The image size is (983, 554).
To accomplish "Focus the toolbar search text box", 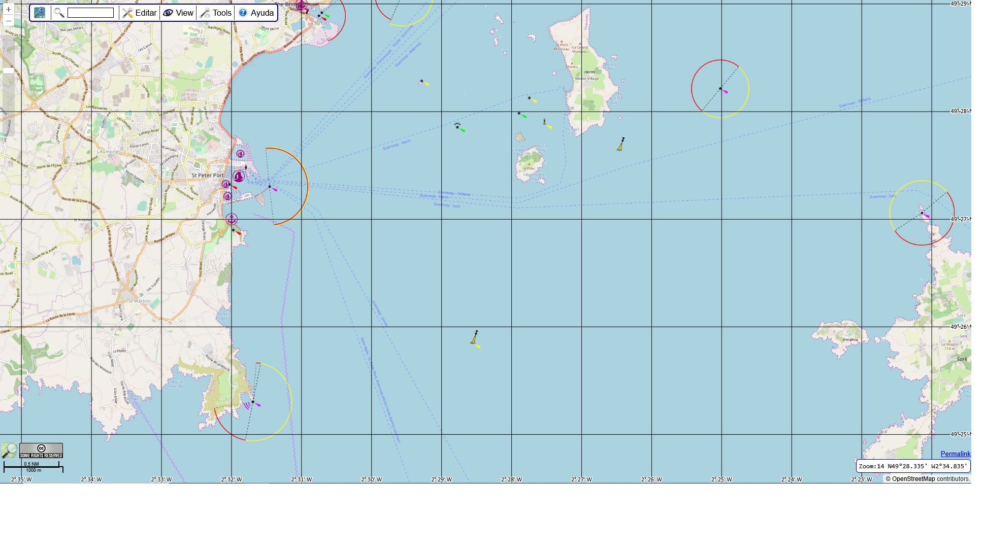I will 90,13.
